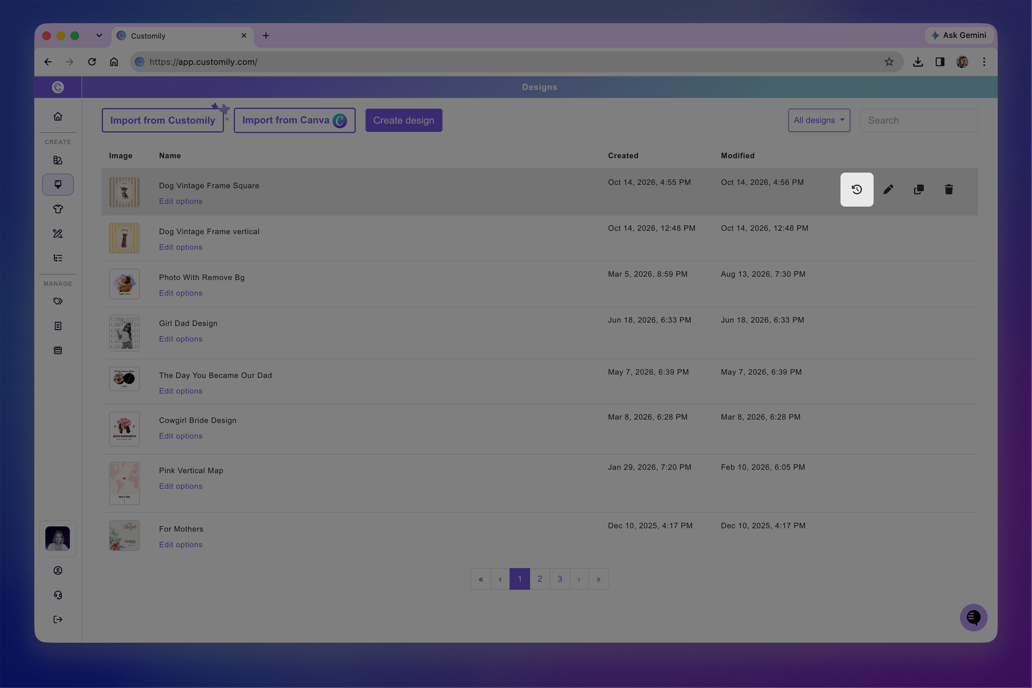Click the user avatar photo in sidebar
The height and width of the screenshot is (688, 1032).
pyautogui.click(x=58, y=539)
